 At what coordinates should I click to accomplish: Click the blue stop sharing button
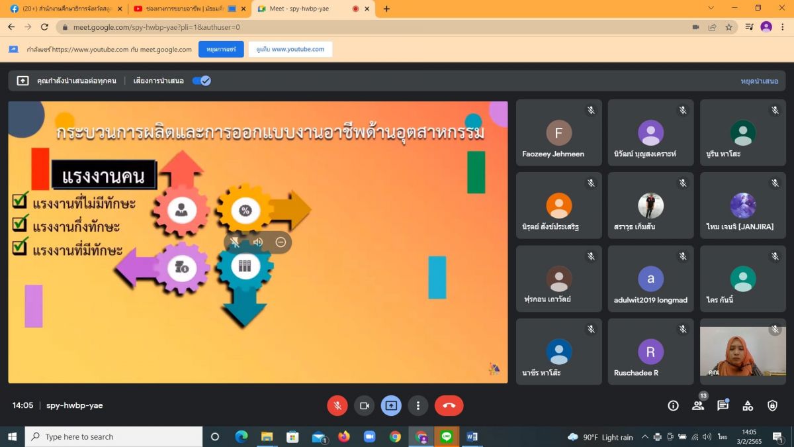221,50
